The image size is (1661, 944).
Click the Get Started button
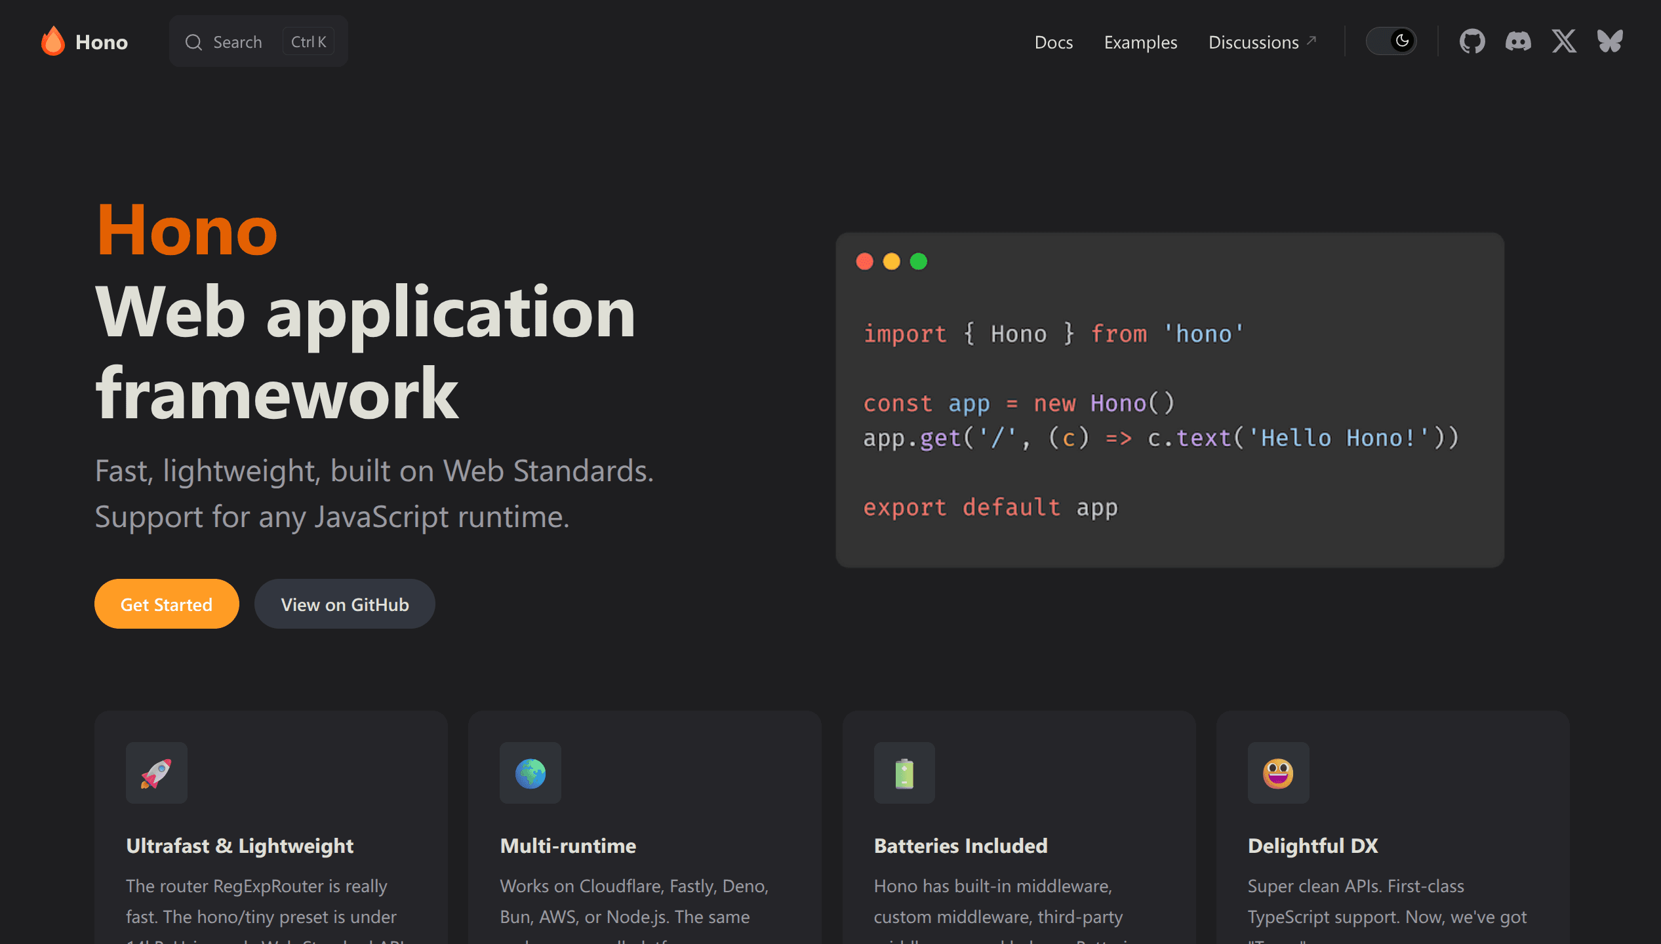click(167, 604)
